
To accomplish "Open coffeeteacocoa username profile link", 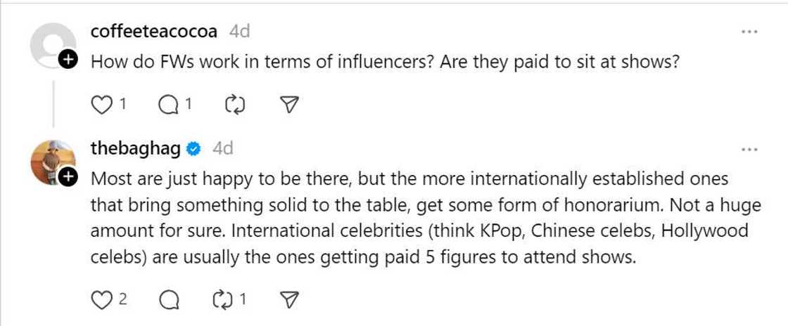I will (x=154, y=32).
